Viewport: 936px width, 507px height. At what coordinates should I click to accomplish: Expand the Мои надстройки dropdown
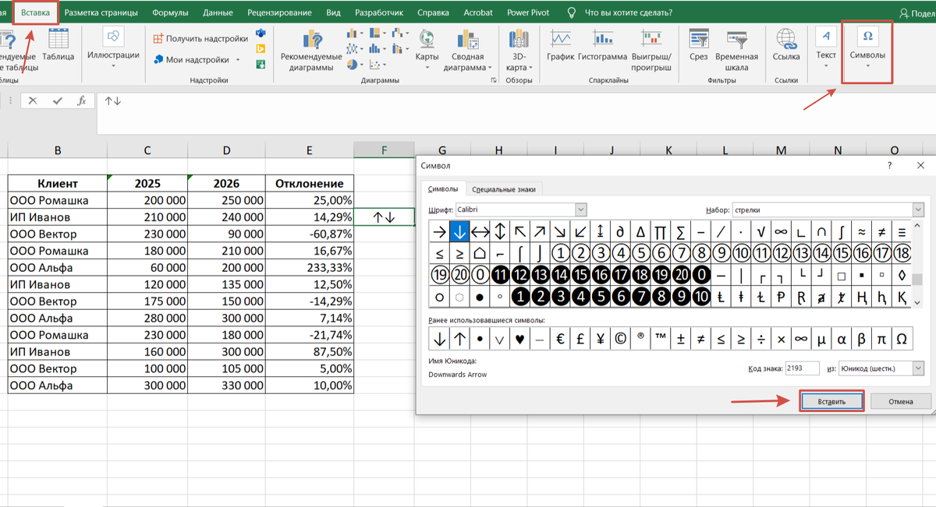[236, 59]
